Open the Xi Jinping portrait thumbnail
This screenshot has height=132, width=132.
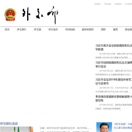(x=104, y=127)
